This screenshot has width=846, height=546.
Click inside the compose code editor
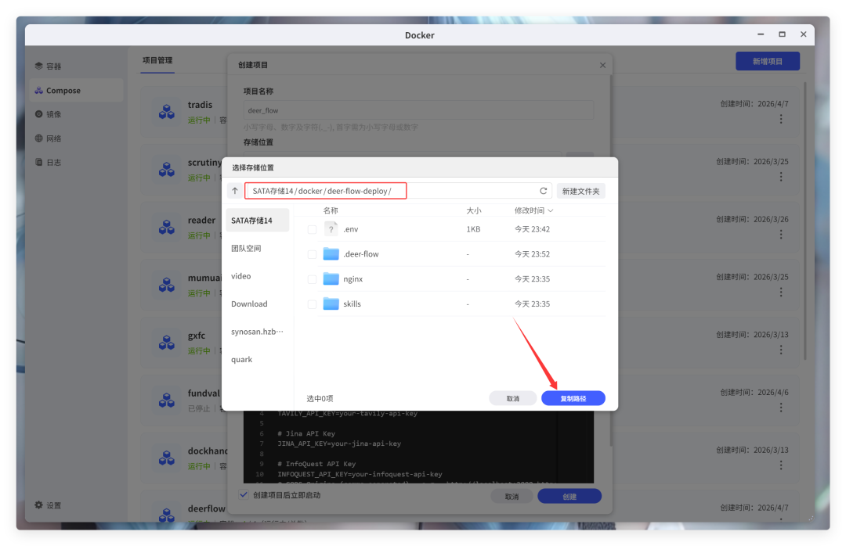pyautogui.click(x=418, y=447)
